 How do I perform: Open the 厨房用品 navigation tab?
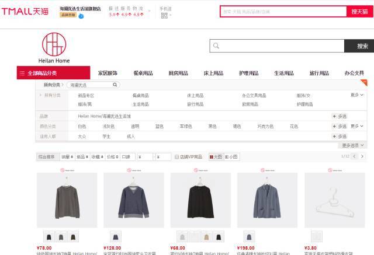pos(178,73)
